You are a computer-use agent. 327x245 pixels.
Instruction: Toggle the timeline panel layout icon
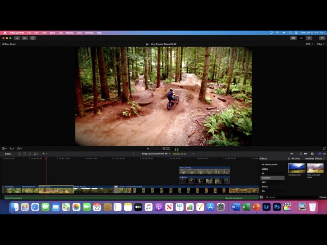tap(301, 38)
